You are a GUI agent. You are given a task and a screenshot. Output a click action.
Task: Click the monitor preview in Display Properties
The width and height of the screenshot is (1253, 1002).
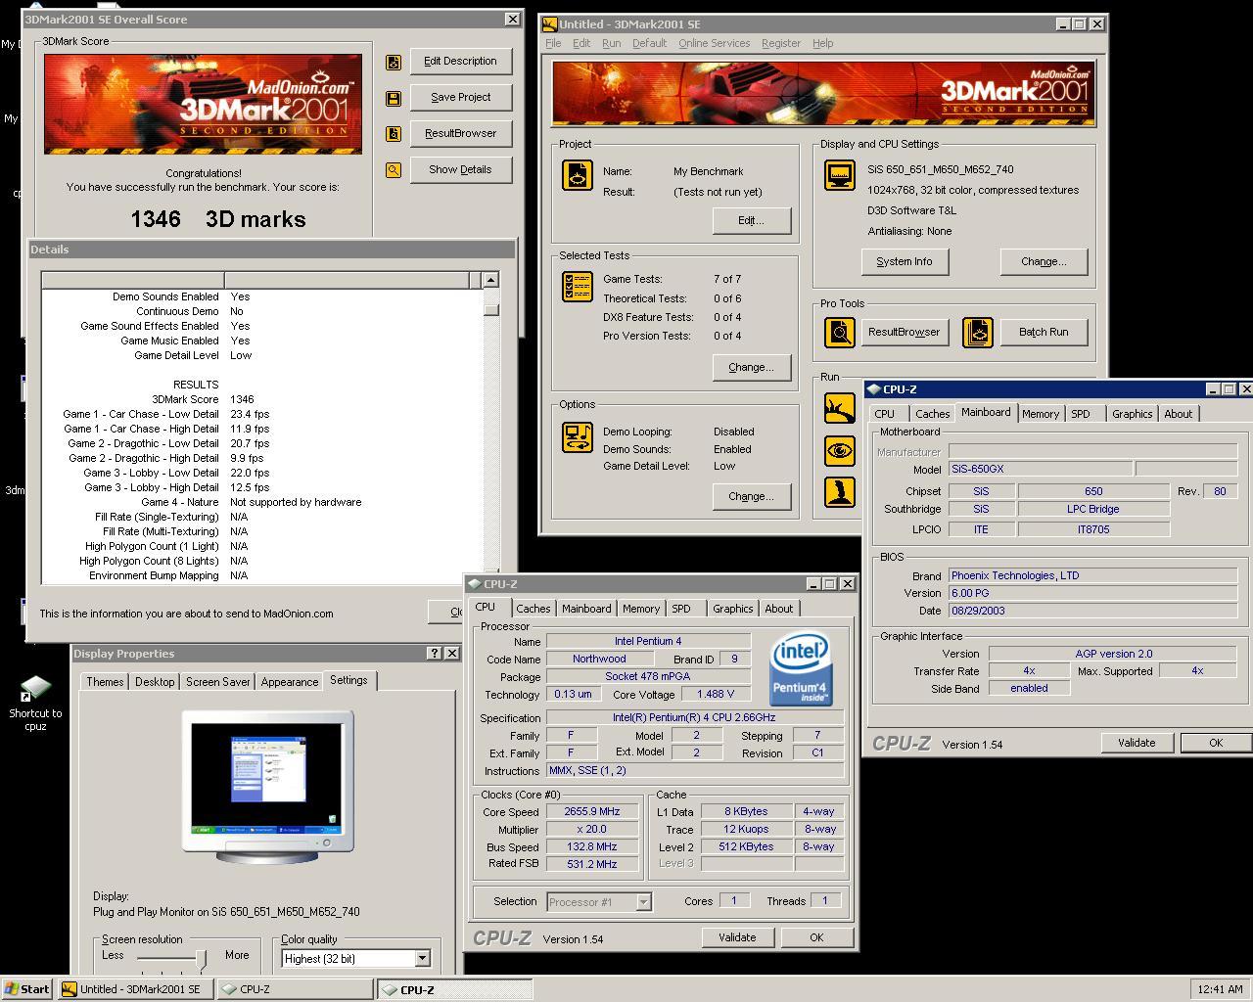[x=267, y=787]
